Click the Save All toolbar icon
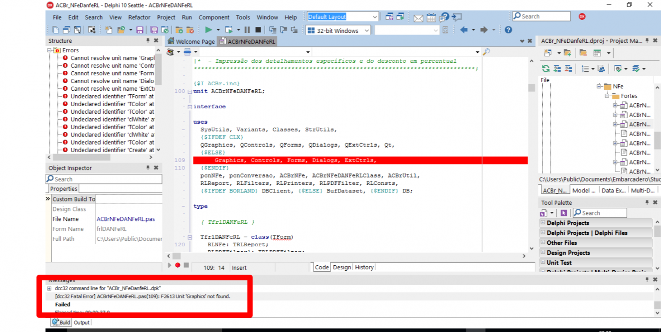The image size is (661, 332). point(154,30)
